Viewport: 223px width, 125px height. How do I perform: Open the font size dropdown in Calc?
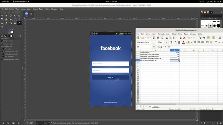(x=166, y=42)
